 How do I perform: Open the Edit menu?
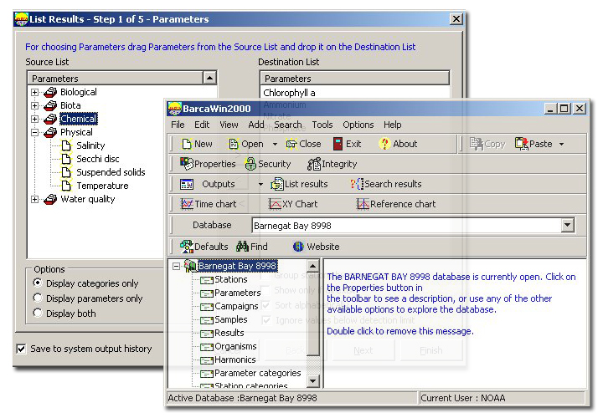click(x=202, y=125)
